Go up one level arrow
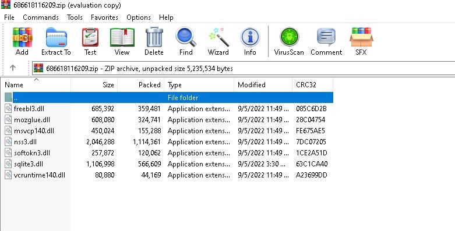 pos(12,68)
